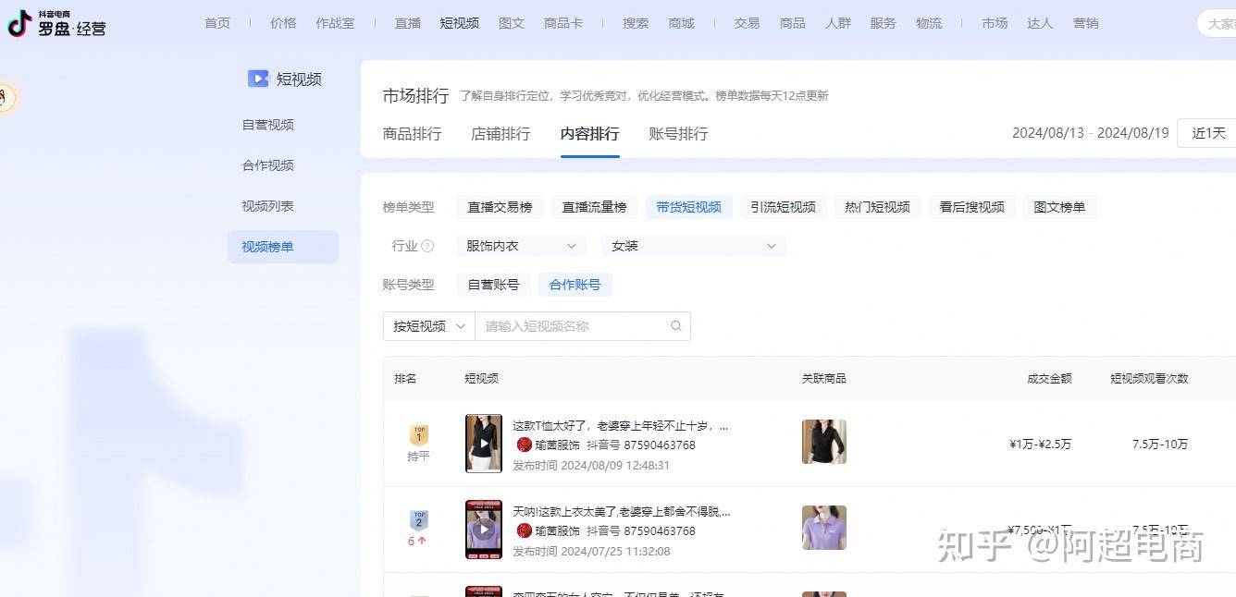Click the 短视频观看次数 column header
Screen dimensions: 1236x597
coord(1149,378)
